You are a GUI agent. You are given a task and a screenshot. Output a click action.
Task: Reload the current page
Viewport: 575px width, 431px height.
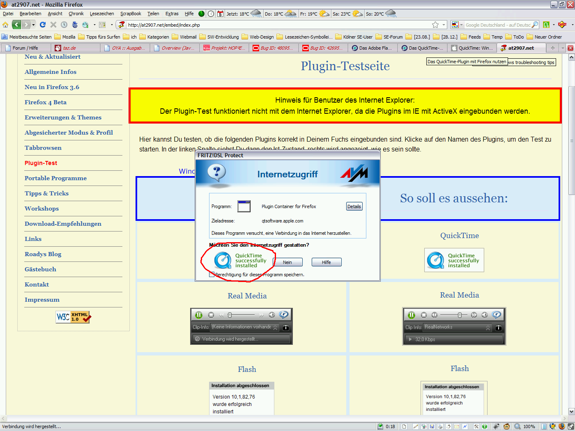[43, 25]
